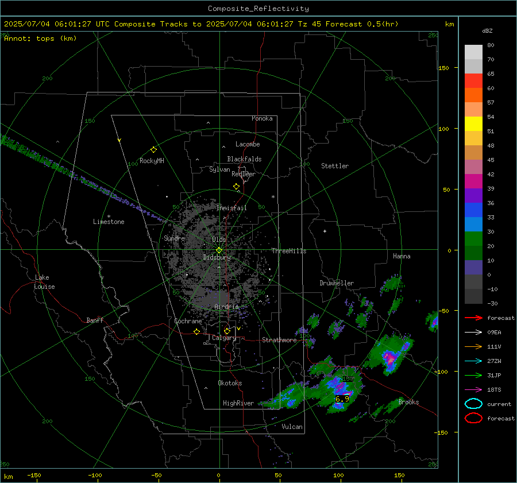Click the Olds city label

(219, 239)
